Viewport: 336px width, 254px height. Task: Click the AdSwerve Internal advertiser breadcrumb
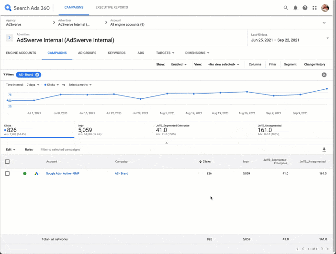[x=74, y=22]
